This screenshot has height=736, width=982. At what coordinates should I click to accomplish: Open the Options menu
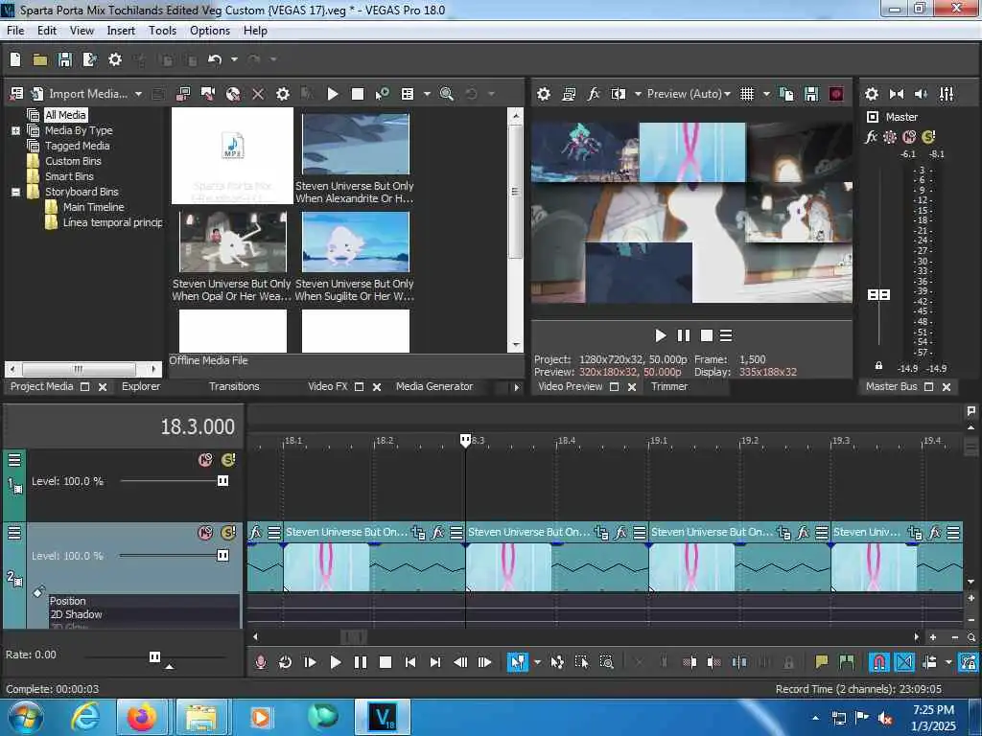pyautogui.click(x=210, y=31)
